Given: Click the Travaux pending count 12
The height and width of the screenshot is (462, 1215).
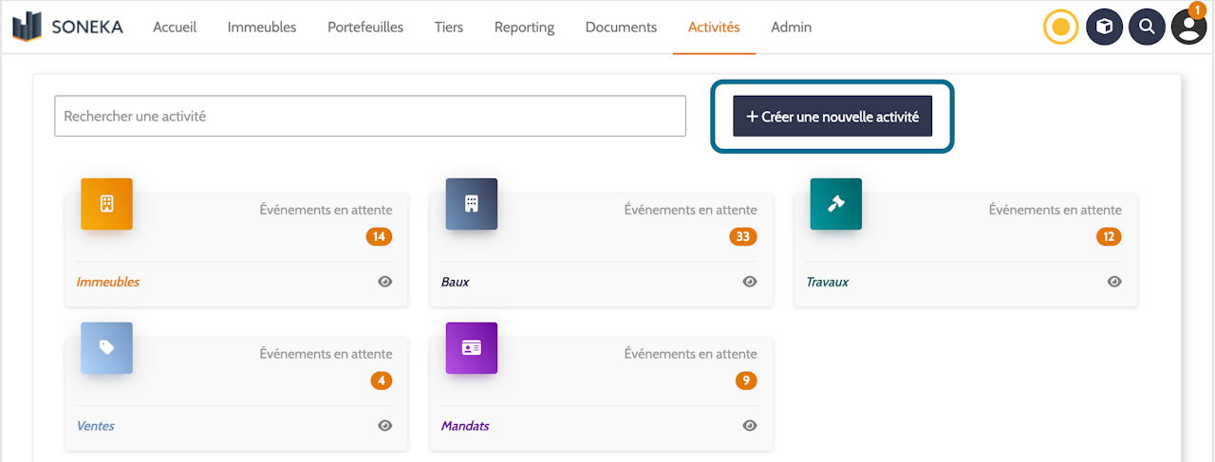Looking at the screenshot, I should [x=1109, y=237].
